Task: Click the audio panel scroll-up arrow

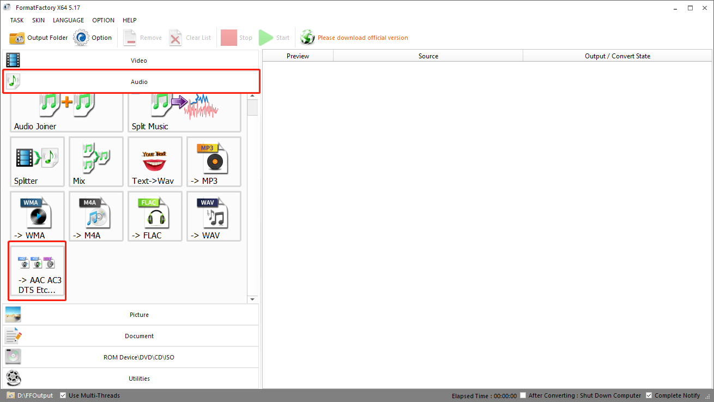Action: pyautogui.click(x=252, y=96)
